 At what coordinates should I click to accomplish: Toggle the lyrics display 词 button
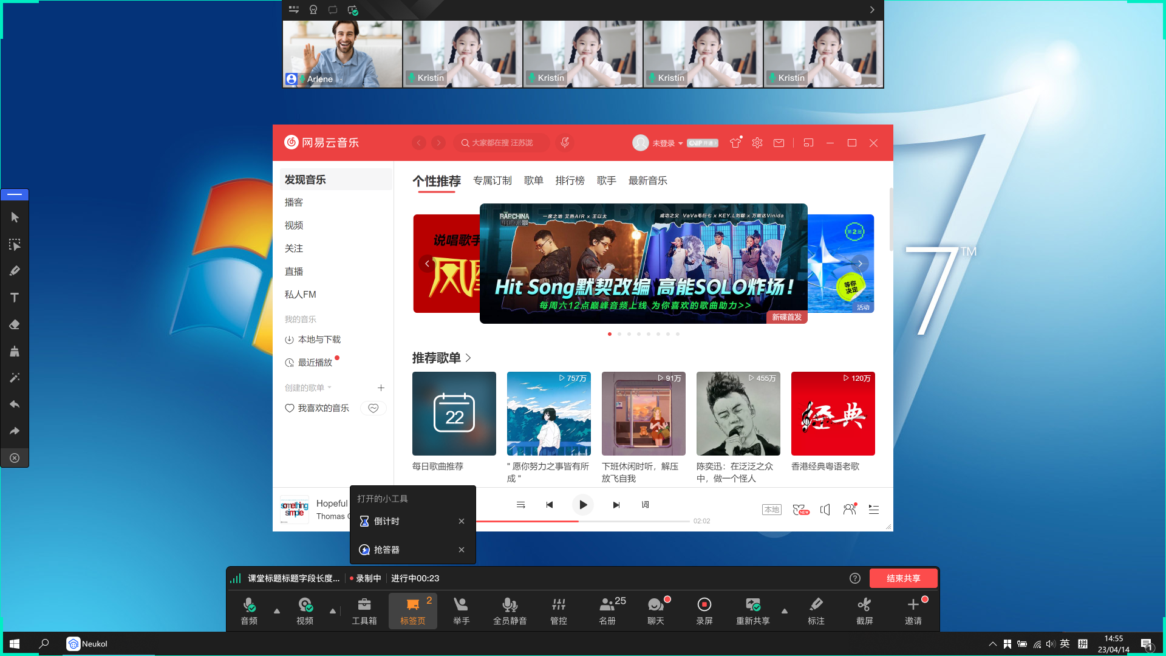646,505
